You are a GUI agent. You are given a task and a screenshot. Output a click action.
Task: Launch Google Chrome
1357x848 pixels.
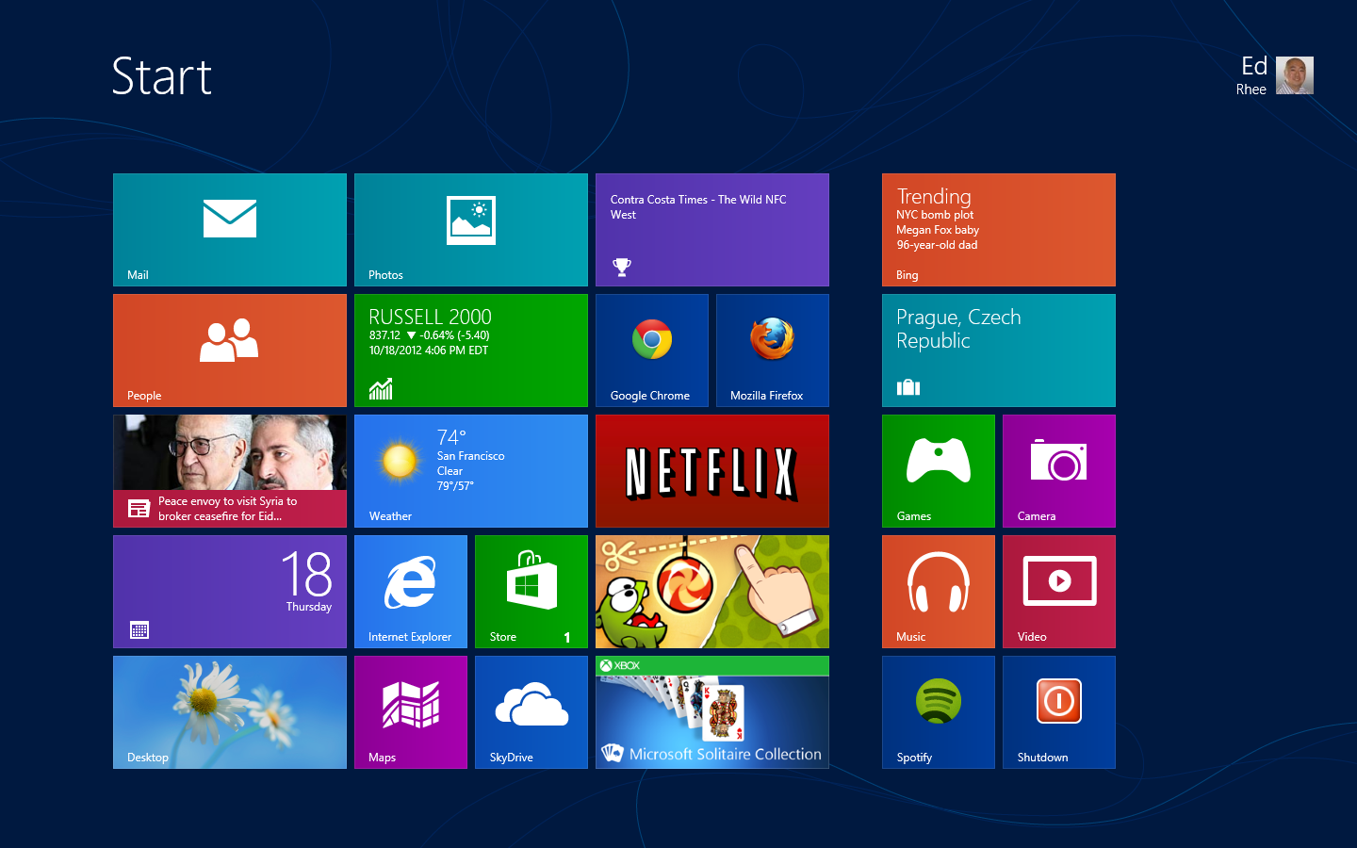(652, 351)
